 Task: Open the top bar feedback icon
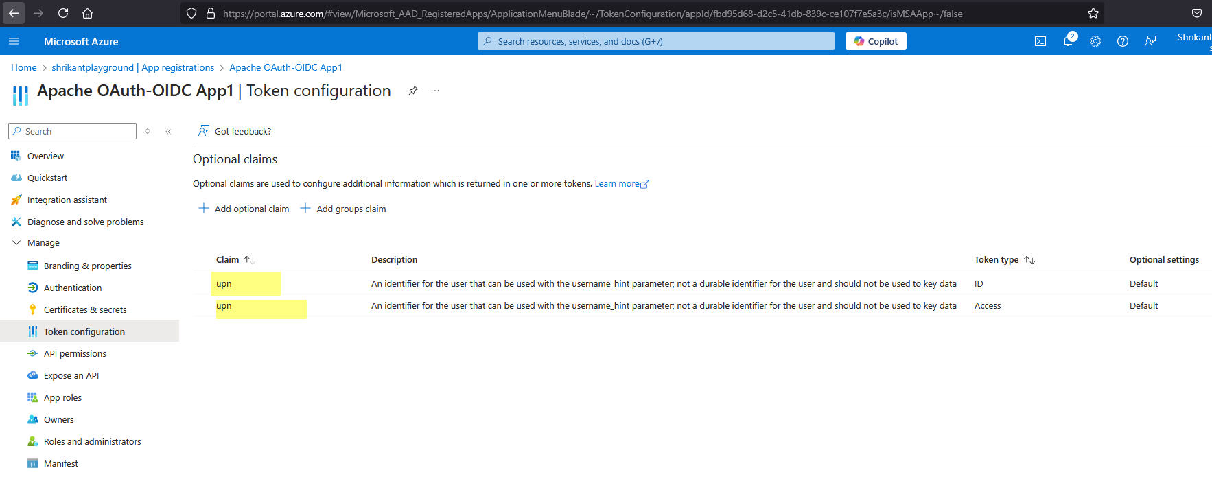(x=1150, y=41)
